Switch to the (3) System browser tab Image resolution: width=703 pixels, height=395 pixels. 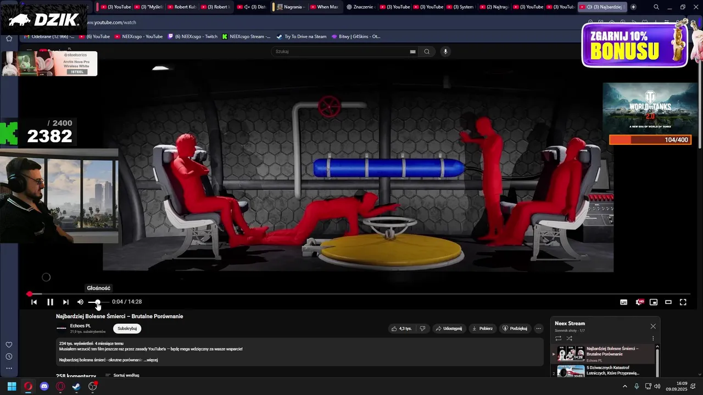click(x=460, y=7)
